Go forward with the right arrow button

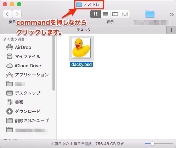coord(17,14)
